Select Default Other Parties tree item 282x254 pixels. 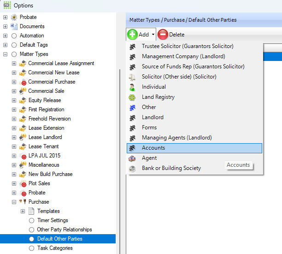coord(59,239)
